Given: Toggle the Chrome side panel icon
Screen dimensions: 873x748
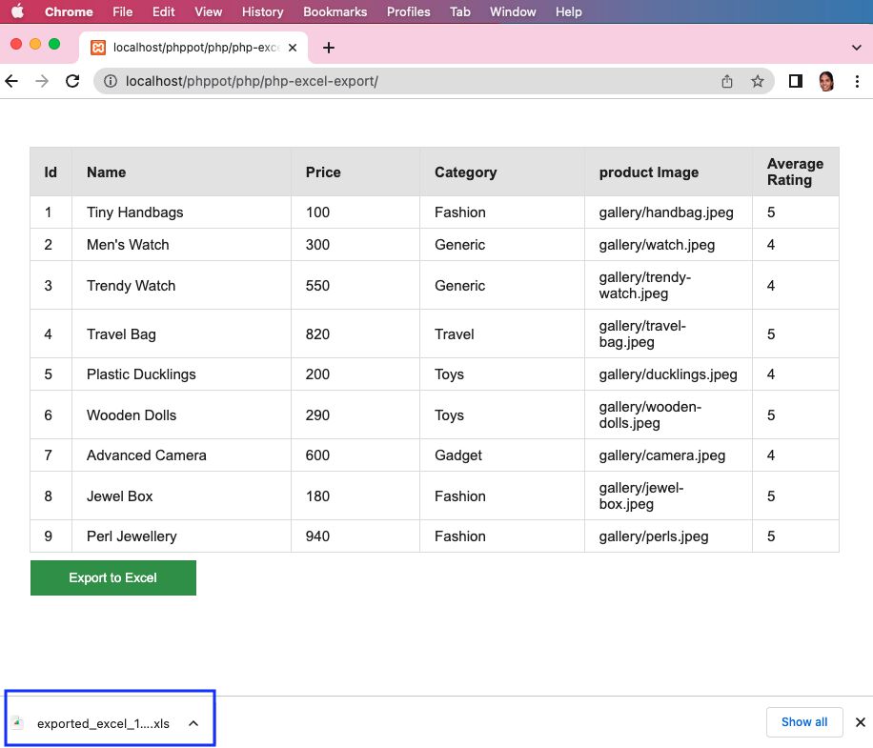Looking at the screenshot, I should coord(796,81).
